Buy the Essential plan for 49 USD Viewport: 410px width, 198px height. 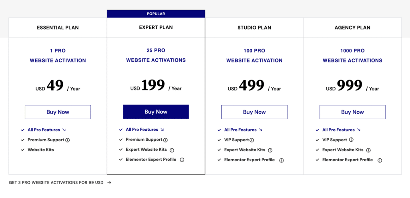pos(58,112)
